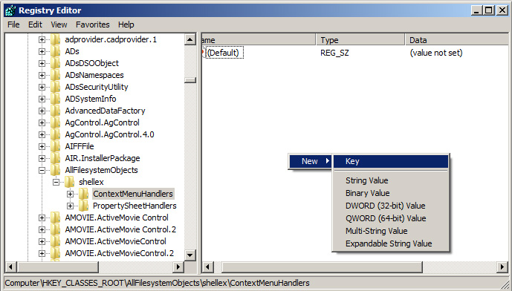The image size is (512, 291).
Task: Open the File menu
Action: (13, 24)
